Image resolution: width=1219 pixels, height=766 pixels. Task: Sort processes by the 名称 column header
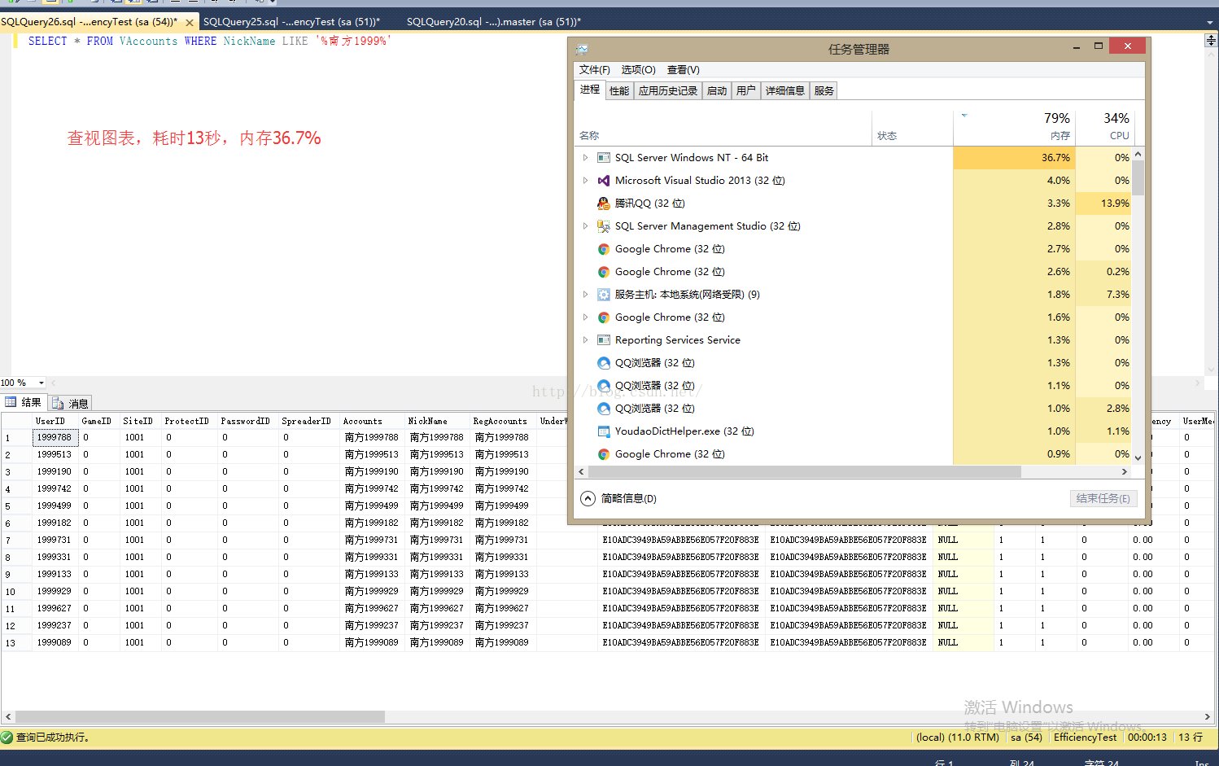pyautogui.click(x=723, y=127)
